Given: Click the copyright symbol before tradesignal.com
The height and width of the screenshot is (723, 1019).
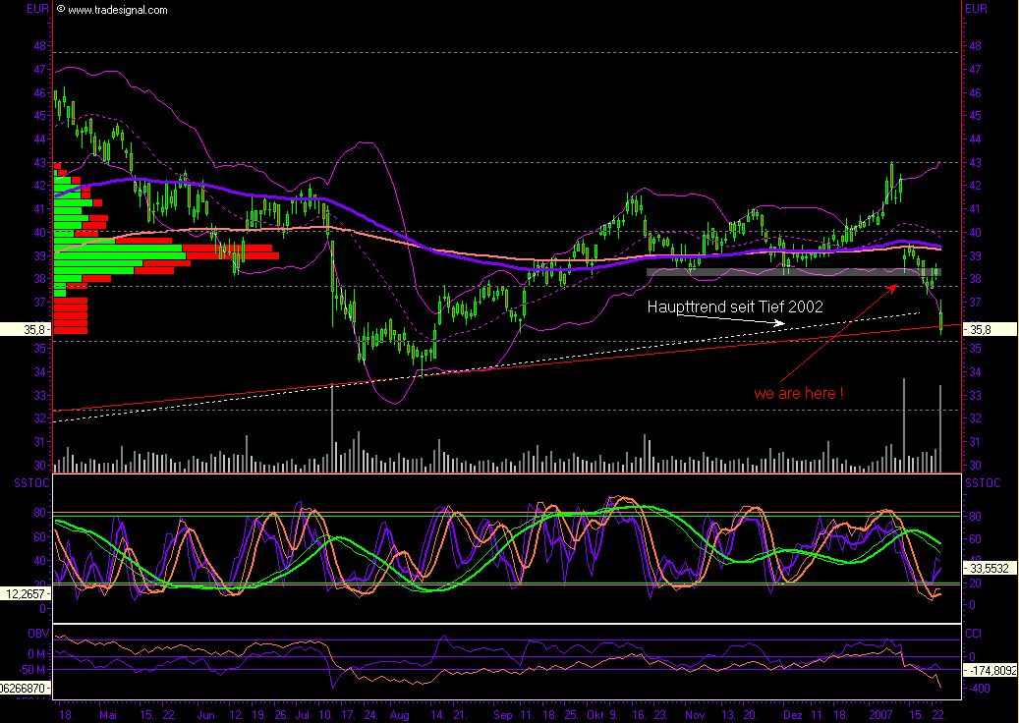Looking at the screenshot, I should coord(61,10).
